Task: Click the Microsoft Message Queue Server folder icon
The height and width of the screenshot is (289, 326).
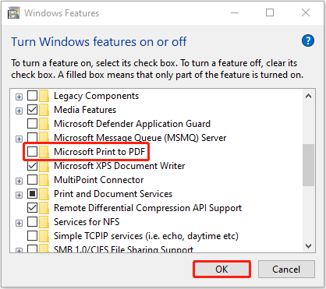Action: click(44, 138)
